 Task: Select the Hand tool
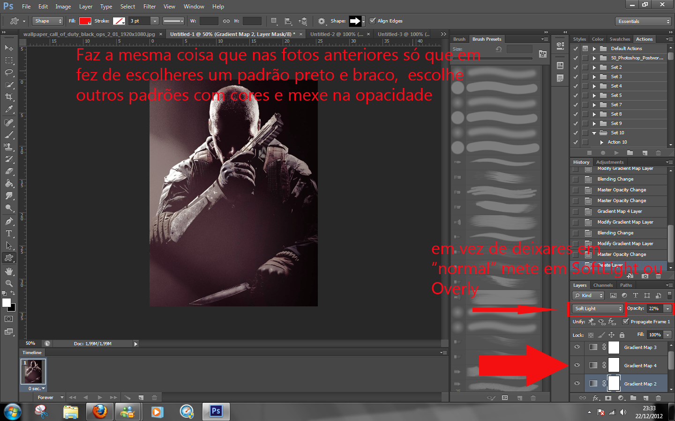tap(9, 271)
